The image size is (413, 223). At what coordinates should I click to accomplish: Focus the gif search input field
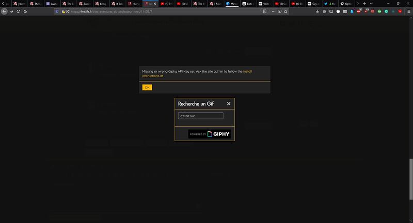(200, 116)
